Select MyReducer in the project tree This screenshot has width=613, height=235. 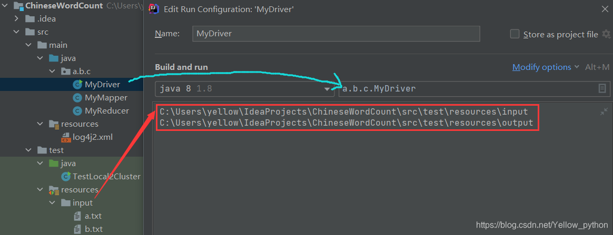(107, 111)
